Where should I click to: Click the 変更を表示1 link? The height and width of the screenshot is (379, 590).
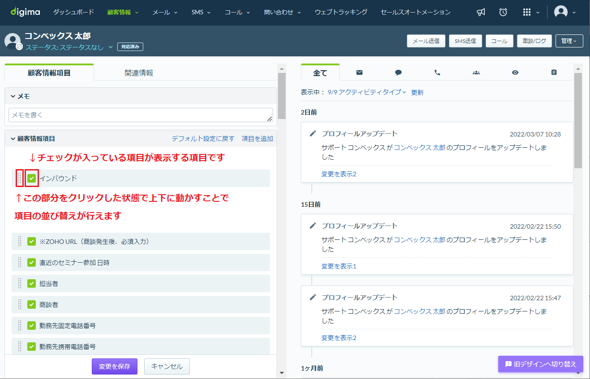339,266
